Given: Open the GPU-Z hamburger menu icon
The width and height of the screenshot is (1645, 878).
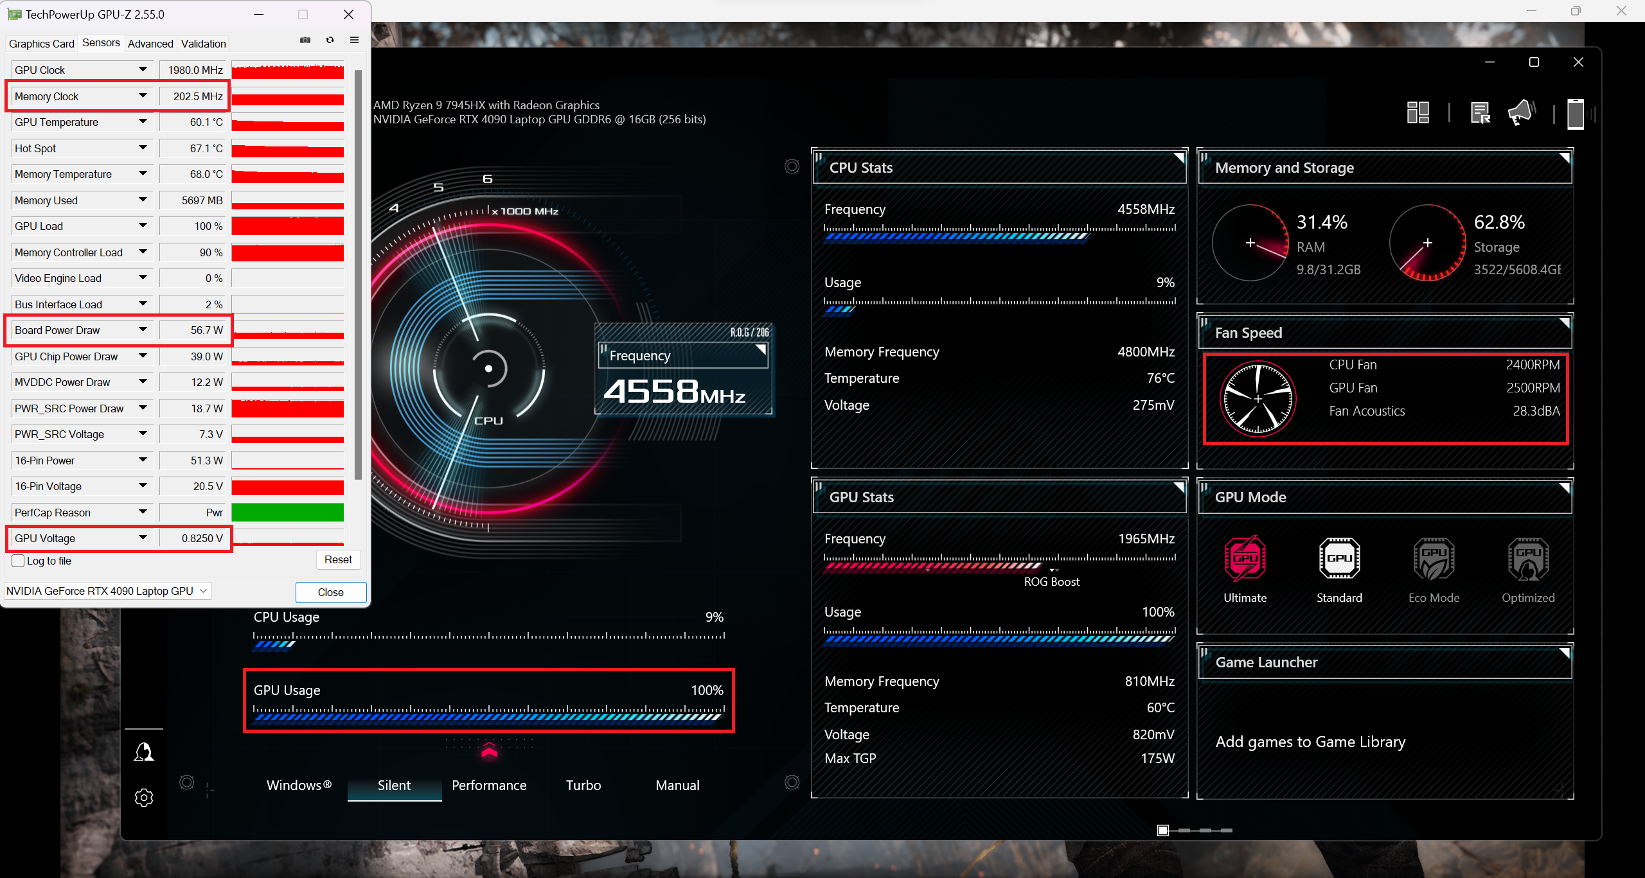Looking at the screenshot, I should pyautogui.click(x=354, y=40).
